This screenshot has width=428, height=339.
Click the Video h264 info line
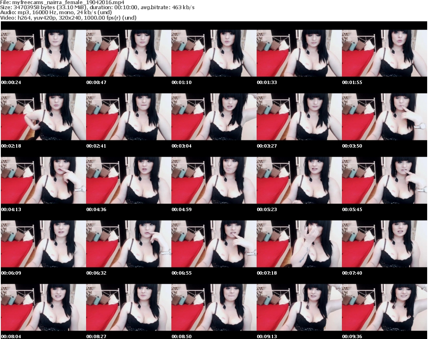(68, 18)
